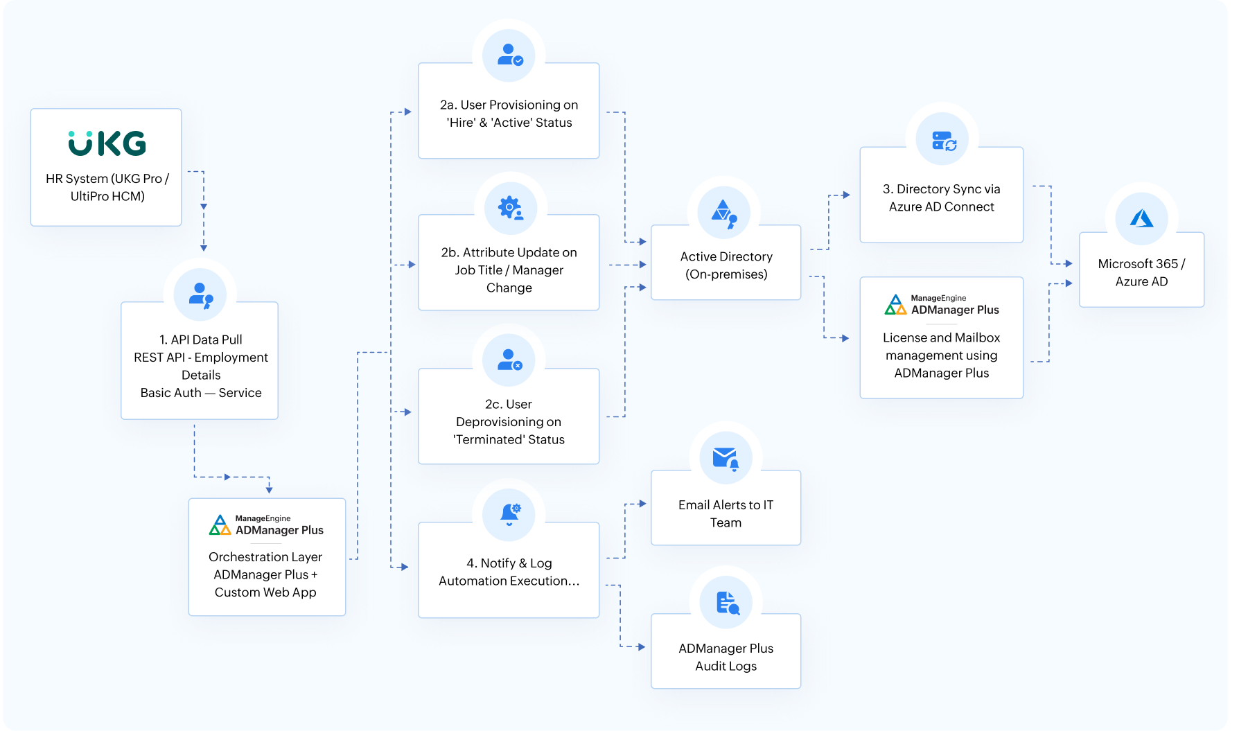
Task: Click the ADManager Plus logo in License and Mailbox card
Action: point(942,304)
